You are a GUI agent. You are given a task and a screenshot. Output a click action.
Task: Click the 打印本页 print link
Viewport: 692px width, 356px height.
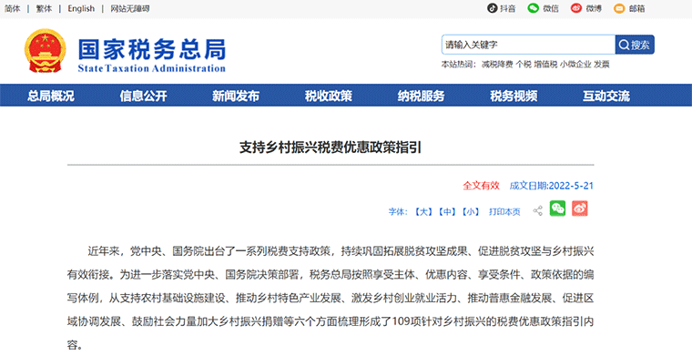coord(504,212)
